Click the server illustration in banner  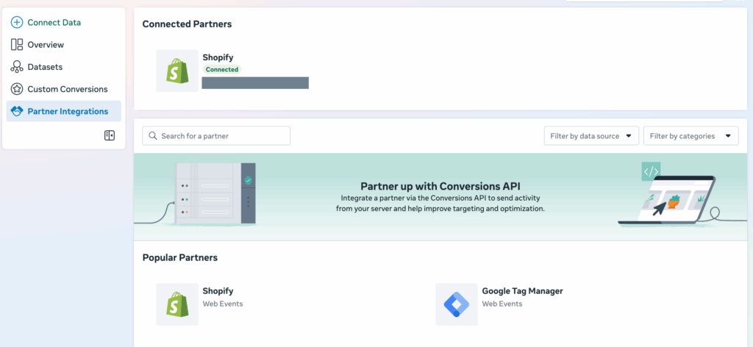click(215, 193)
